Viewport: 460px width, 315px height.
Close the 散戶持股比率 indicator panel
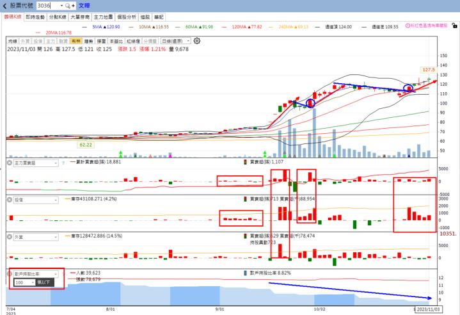click(10, 273)
